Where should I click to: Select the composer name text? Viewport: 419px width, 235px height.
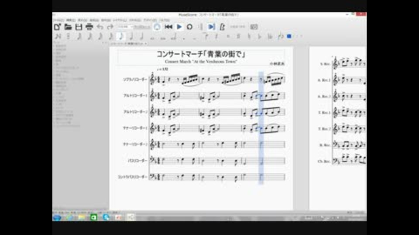pos(277,64)
